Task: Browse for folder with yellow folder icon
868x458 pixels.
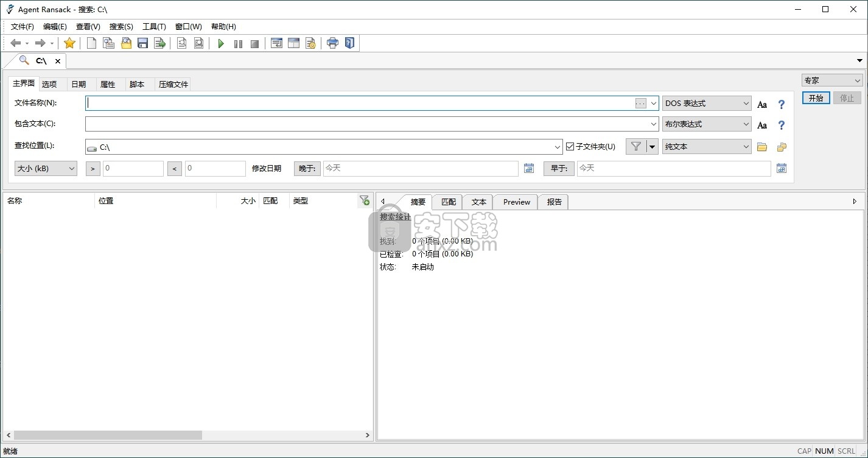Action: [762, 147]
